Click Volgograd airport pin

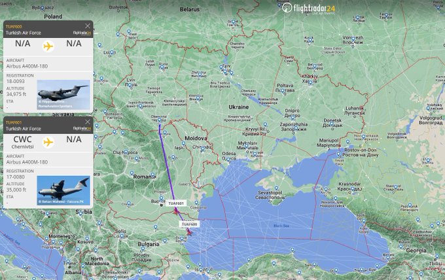coord(428,108)
